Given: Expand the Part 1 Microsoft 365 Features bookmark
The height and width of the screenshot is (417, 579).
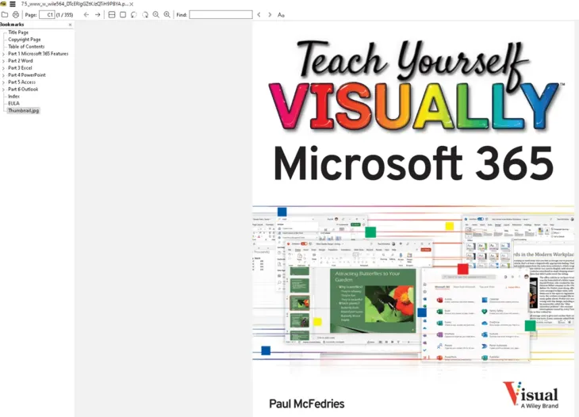Looking at the screenshot, I should tap(3, 53).
